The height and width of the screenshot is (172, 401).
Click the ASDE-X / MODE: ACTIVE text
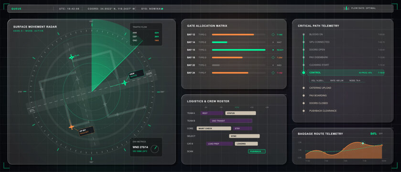click(x=28, y=31)
